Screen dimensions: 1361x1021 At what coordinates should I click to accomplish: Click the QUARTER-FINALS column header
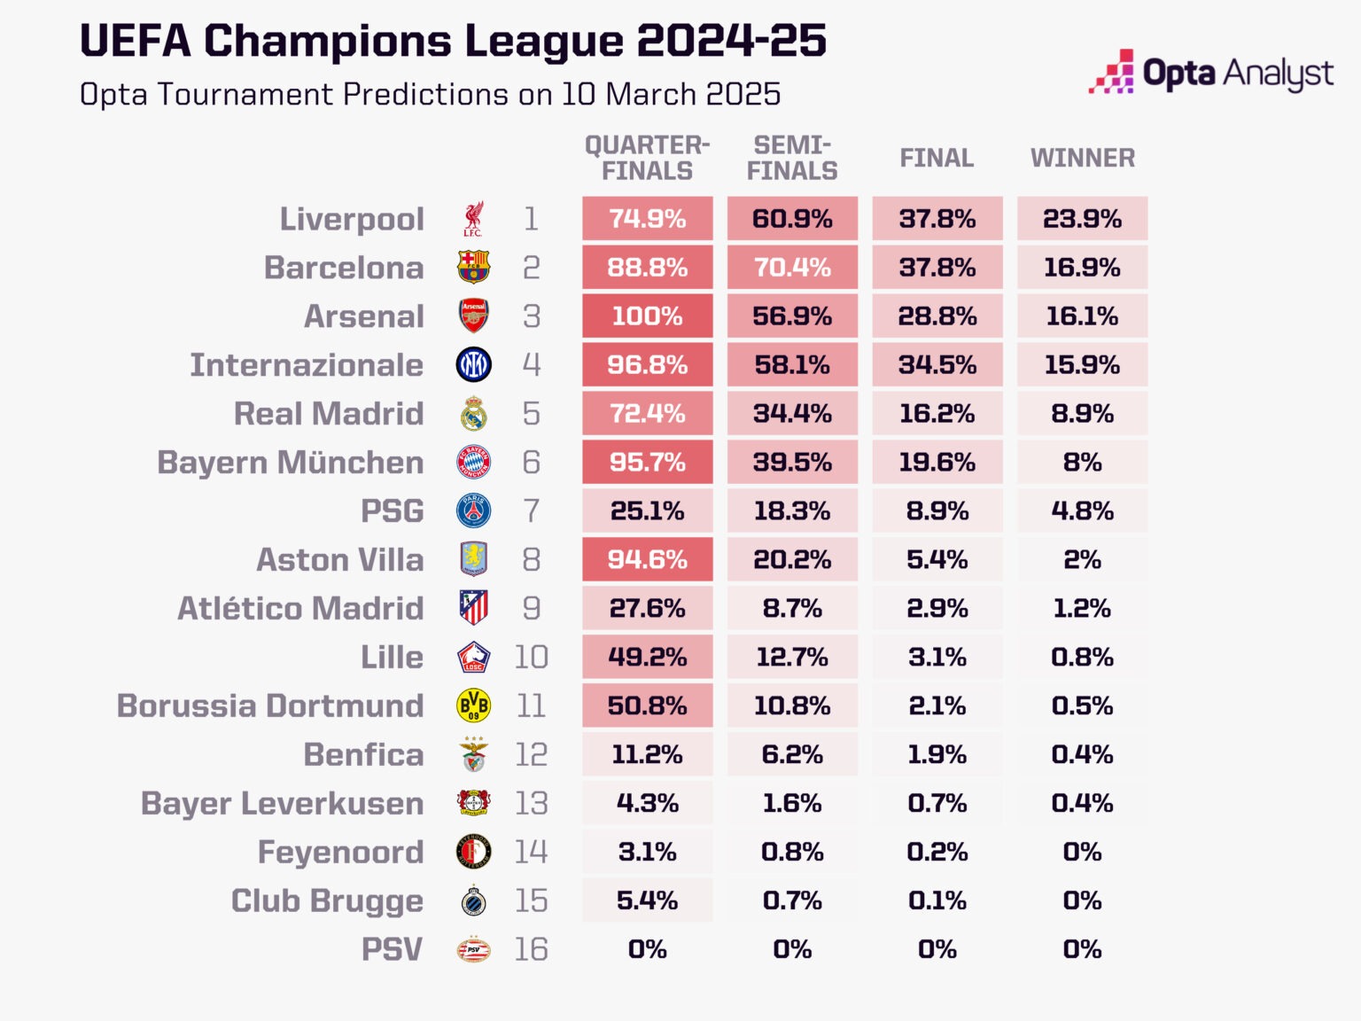(x=647, y=158)
